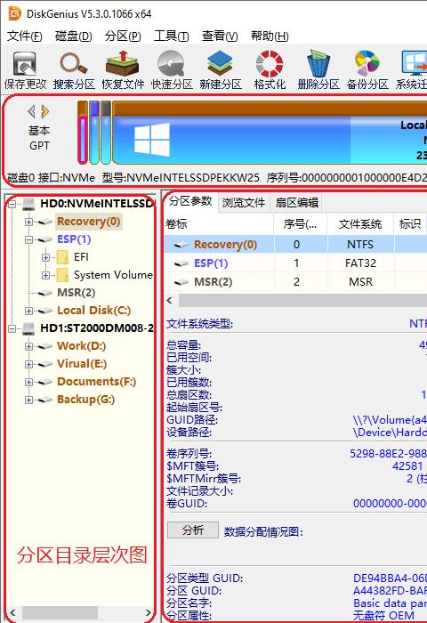The width and height of the screenshot is (427, 623).
Task: Expand the Work(D:) partition node
Action: 28,346
